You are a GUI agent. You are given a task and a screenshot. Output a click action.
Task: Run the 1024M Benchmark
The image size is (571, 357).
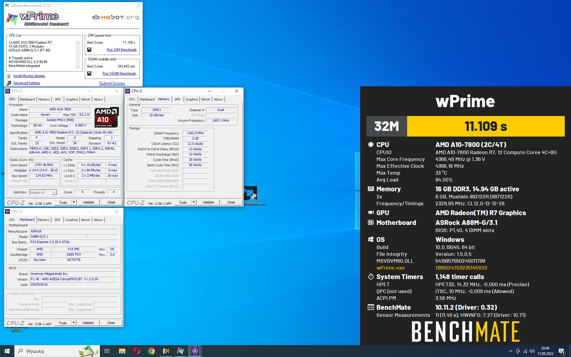pyautogui.click(x=119, y=73)
